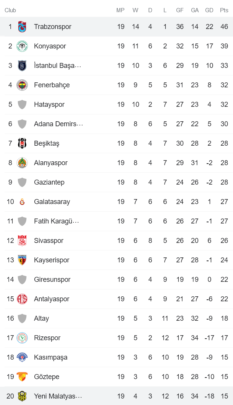Screen dimensions: 233x405
Task: Click the Galatasaray club crest icon
Action: (22, 202)
